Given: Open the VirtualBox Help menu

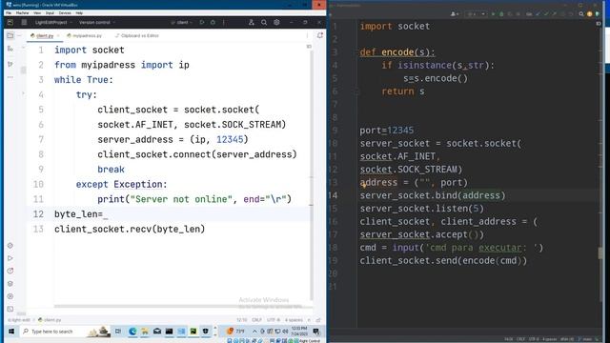Looking at the screenshot, I should (79, 12).
